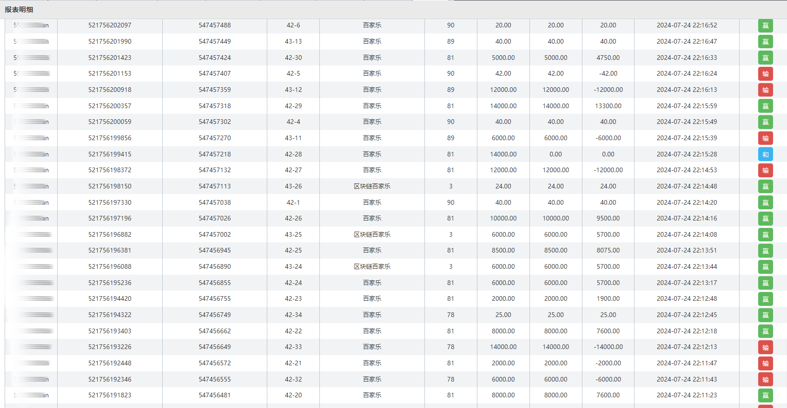
Task: Click the -14000.00 loss amount cell
Action: (x=608, y=347)
